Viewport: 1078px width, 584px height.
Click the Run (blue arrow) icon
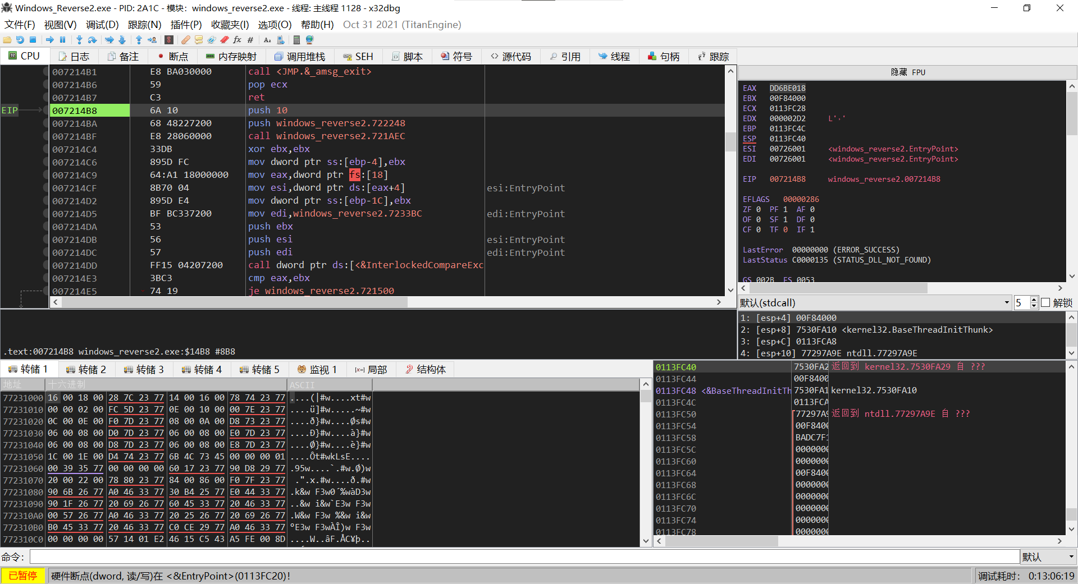coord(50,40)
